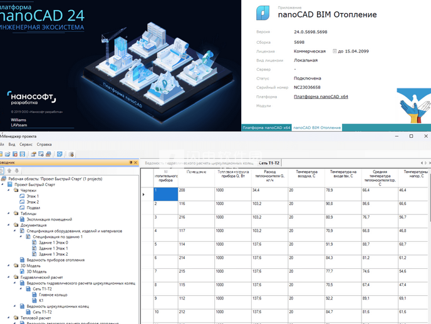Click flow rate cell 34,4
The image size is (431, 324).
(269, 194)
